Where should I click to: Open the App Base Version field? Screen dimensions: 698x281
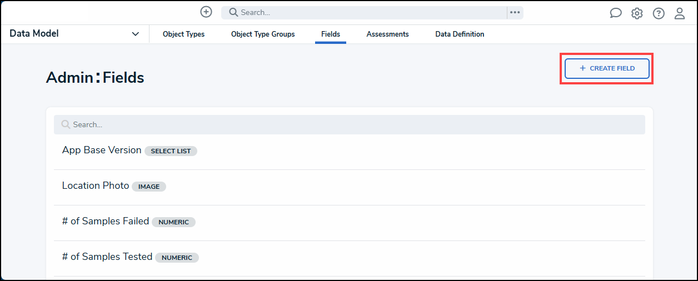point(102,150)
